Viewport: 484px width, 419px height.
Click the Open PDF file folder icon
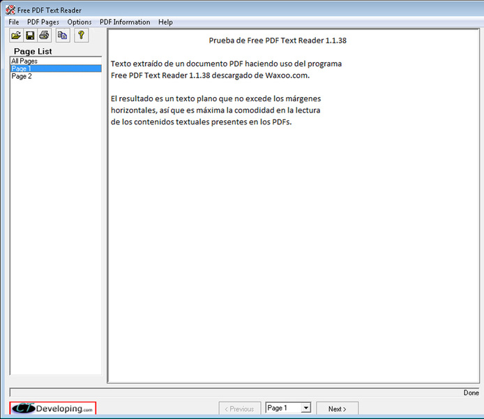click(16, 35)
